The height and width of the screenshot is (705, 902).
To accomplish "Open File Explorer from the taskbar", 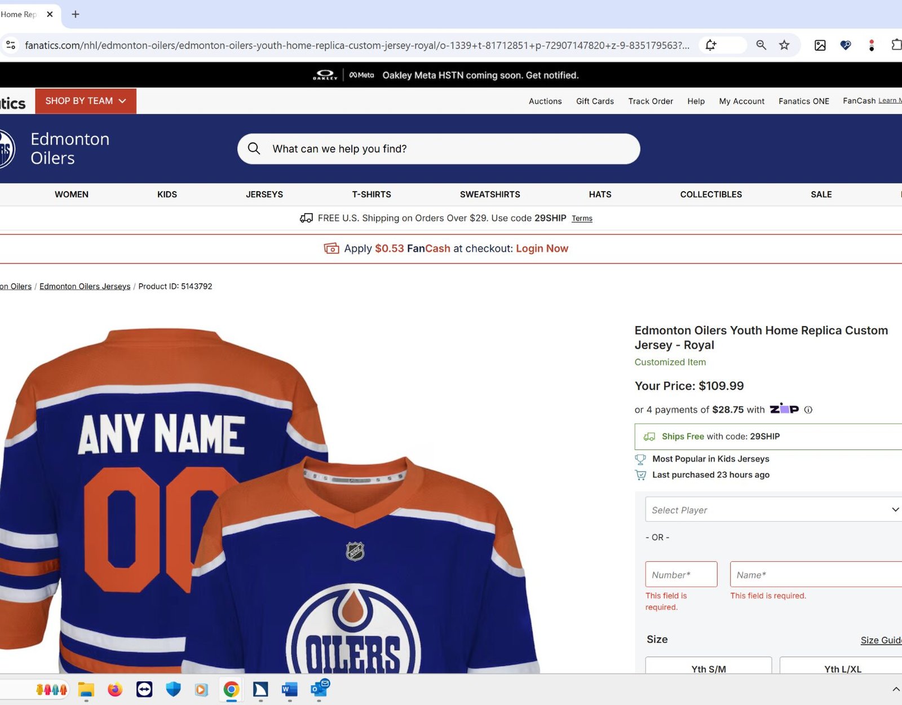I will (x=86, y=689).
